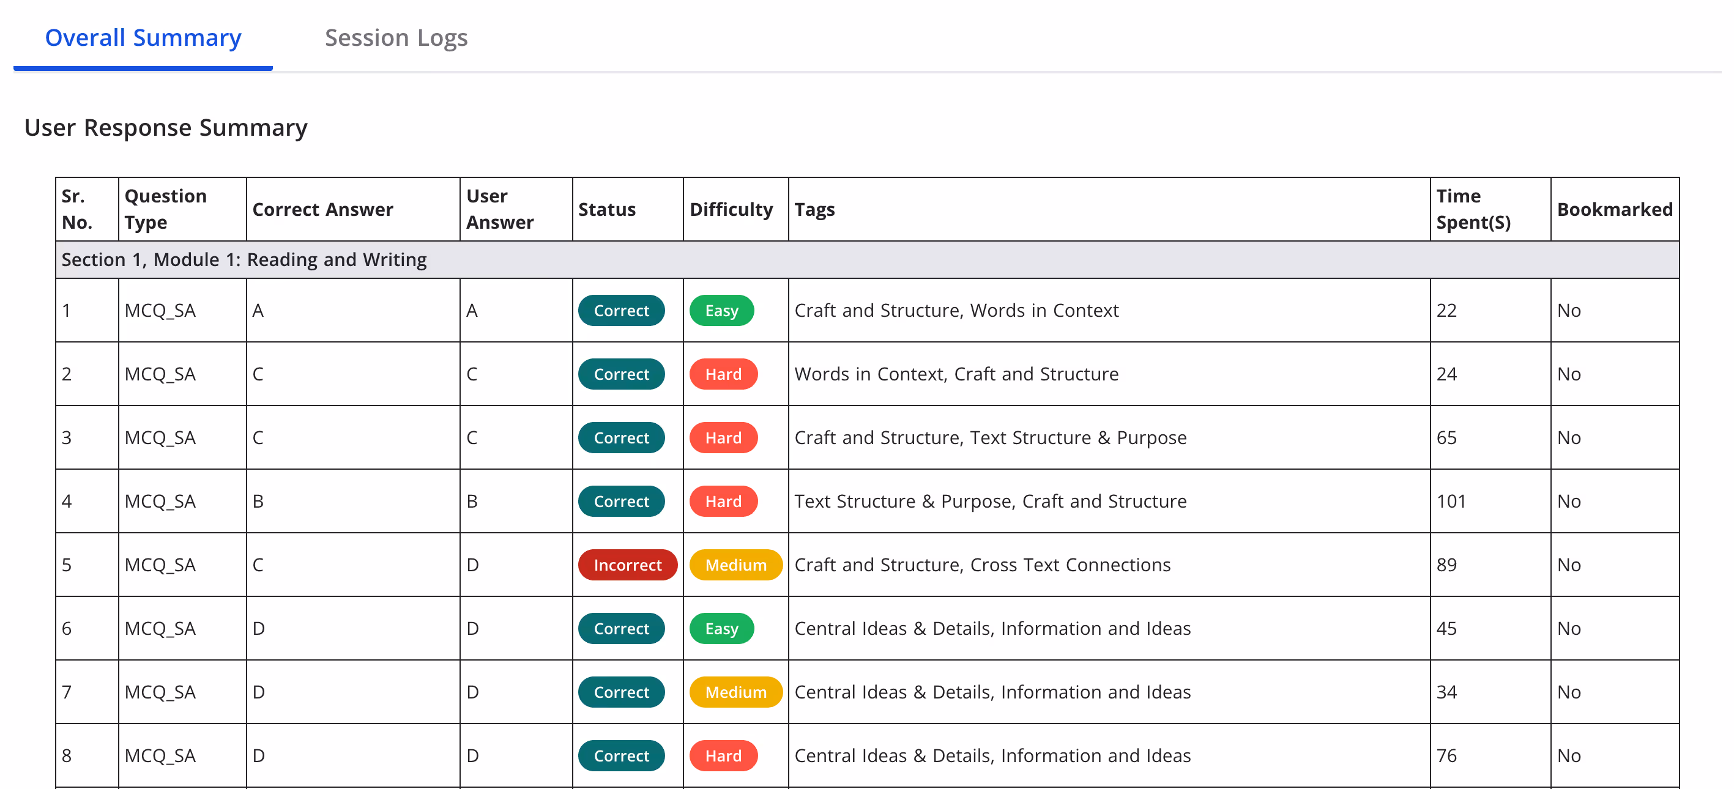The width and height of the screenshot is (1734, 789).
Task: Select the Status column header
Action: point(627,209)
